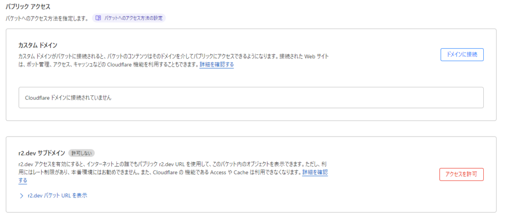Open 詳細を確認する link in r2.dev section
The width and height of the screenshot is (507, 221).
pyautogui.click(x=314, y=172)
